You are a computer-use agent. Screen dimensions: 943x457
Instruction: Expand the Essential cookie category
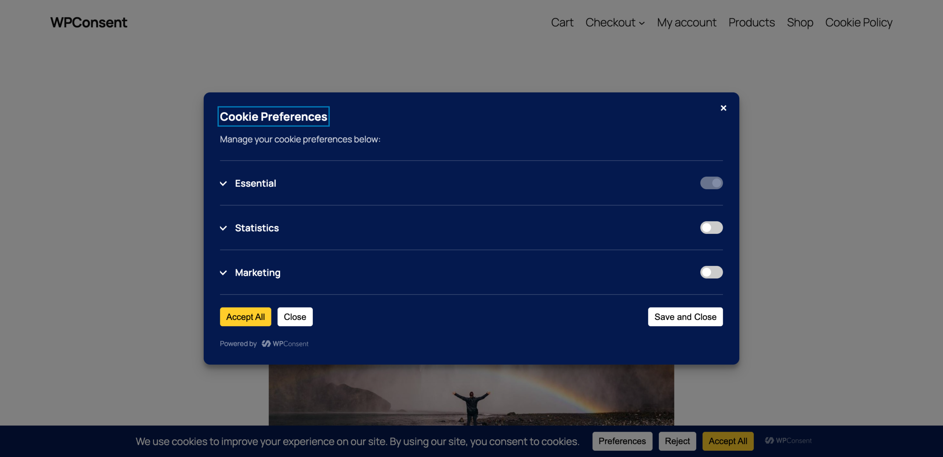click(x=256, y=183)
